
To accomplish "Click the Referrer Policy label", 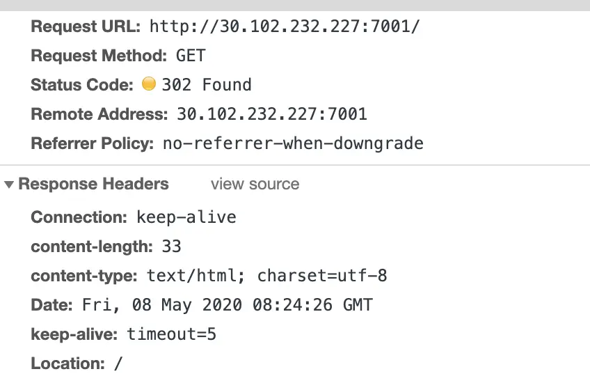I will coord(92,143).
